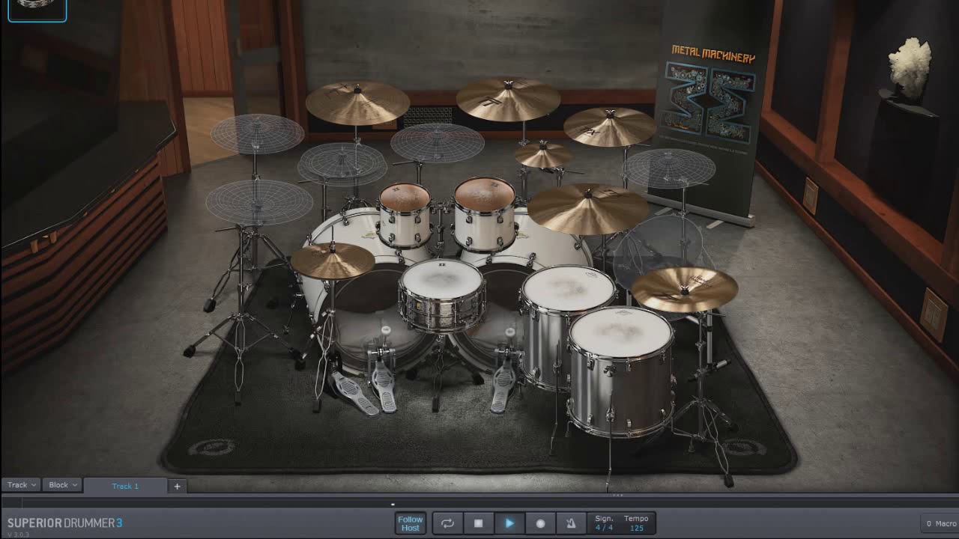
Task: Open the Macro controls button
Action: (x=941, y=523)
